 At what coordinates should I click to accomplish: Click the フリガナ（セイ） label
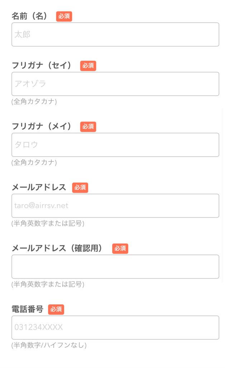pyautogui.click(x=42, y=66)
